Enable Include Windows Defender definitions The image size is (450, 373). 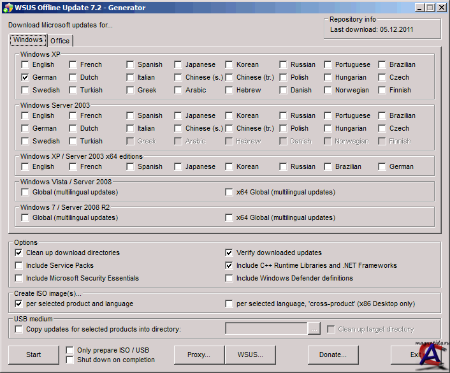coord(229,278)
